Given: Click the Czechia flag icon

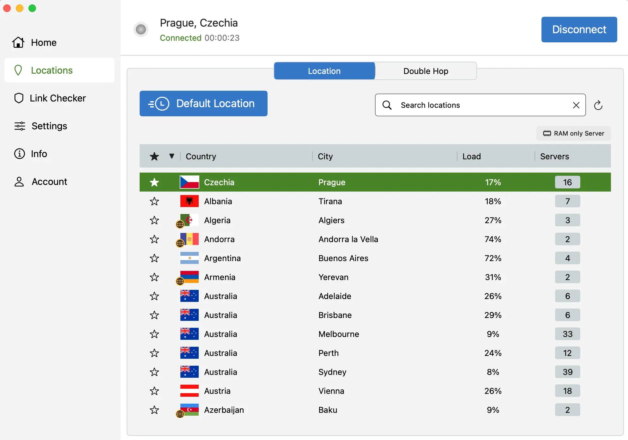Looking at the screenshot, I should pos(189,182).
